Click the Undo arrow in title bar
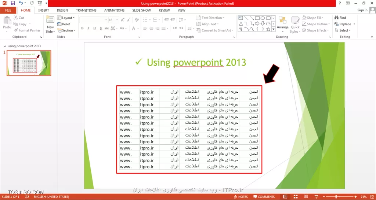Image resolution: width=376 pixels, height=200 pixels. tap(21, 3)
